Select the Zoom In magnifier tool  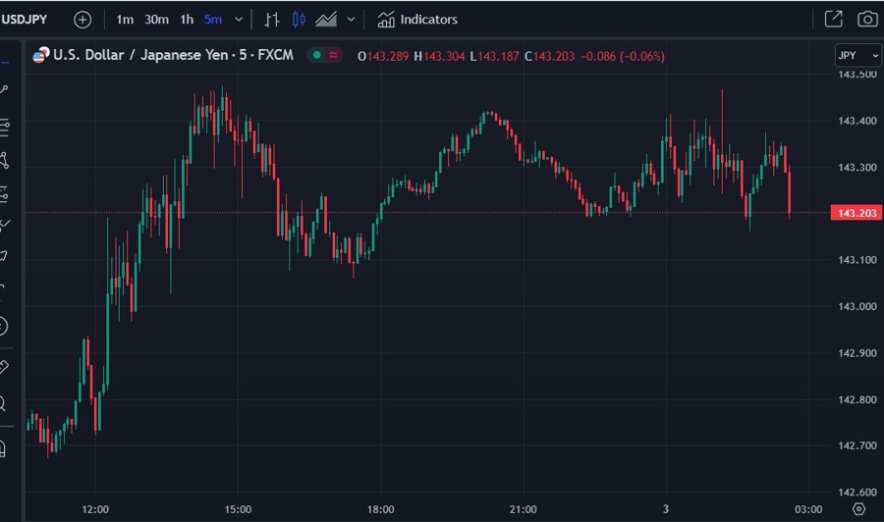point(3,403)
